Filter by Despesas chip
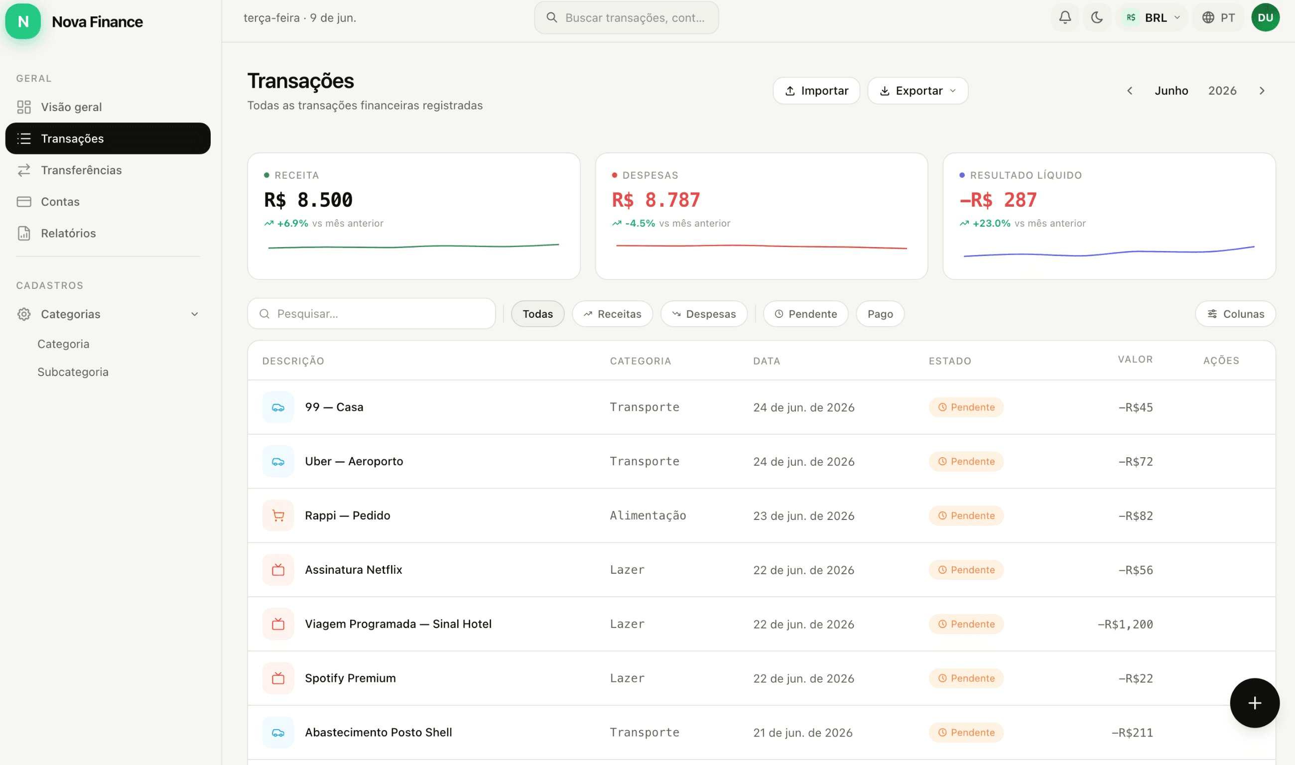This screenshot has height=765, width=1295. [704, 313]
